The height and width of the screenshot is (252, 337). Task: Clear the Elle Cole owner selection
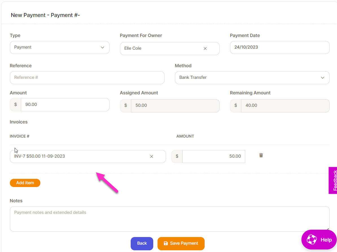[x=205, y=49]
